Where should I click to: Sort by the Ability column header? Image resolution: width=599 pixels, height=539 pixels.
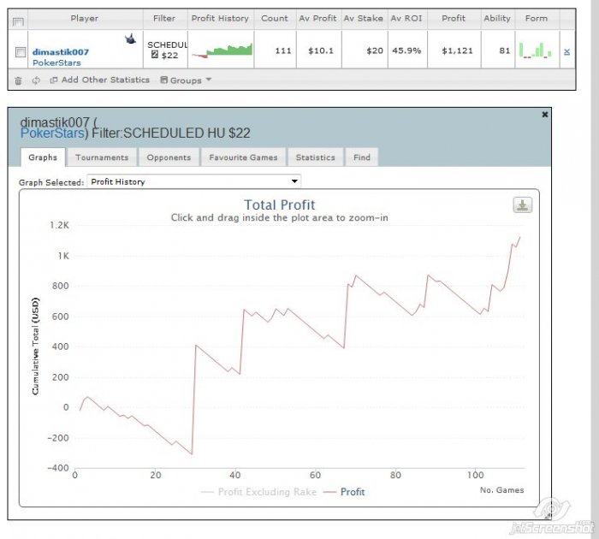tap(497, 18)
